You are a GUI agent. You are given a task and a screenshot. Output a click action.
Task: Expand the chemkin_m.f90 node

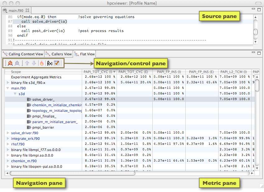click(x=8, y=161)
